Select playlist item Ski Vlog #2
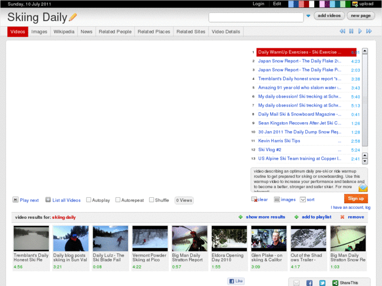Screen dimensions: 382x286 click(x=270, y=150)
